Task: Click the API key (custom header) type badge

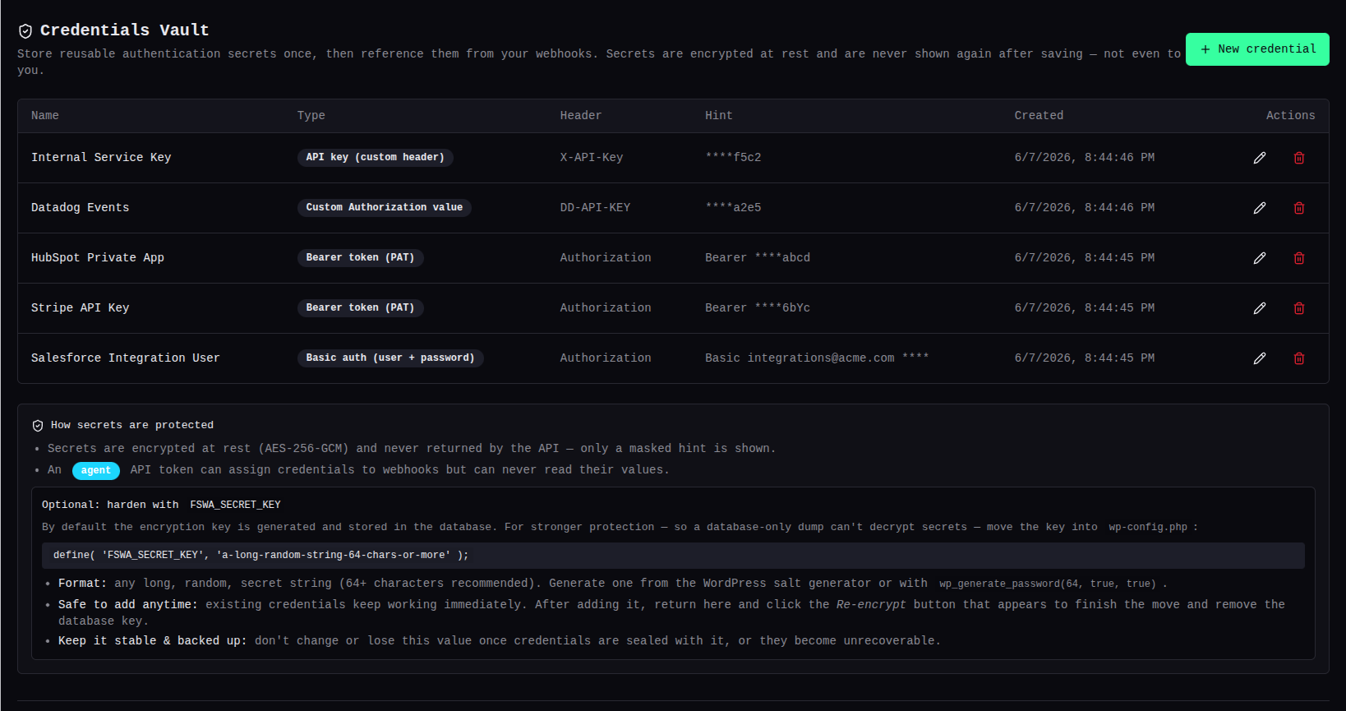Action: coord(376,158)
